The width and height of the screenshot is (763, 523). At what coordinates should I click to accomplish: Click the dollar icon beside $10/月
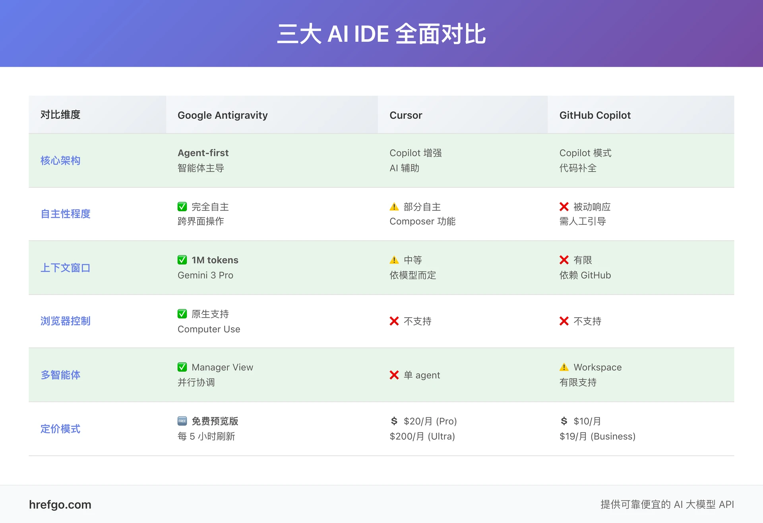point(564,421)
